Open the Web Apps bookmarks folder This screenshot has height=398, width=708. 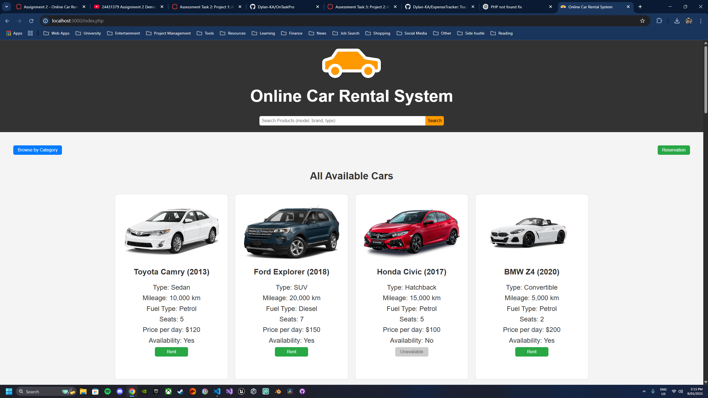tap(56, 33)
